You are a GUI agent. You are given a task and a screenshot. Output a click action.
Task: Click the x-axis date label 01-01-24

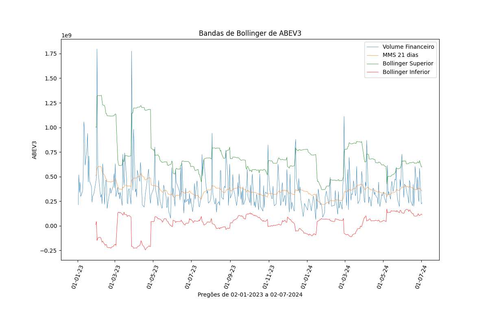[x=307, y=277]
